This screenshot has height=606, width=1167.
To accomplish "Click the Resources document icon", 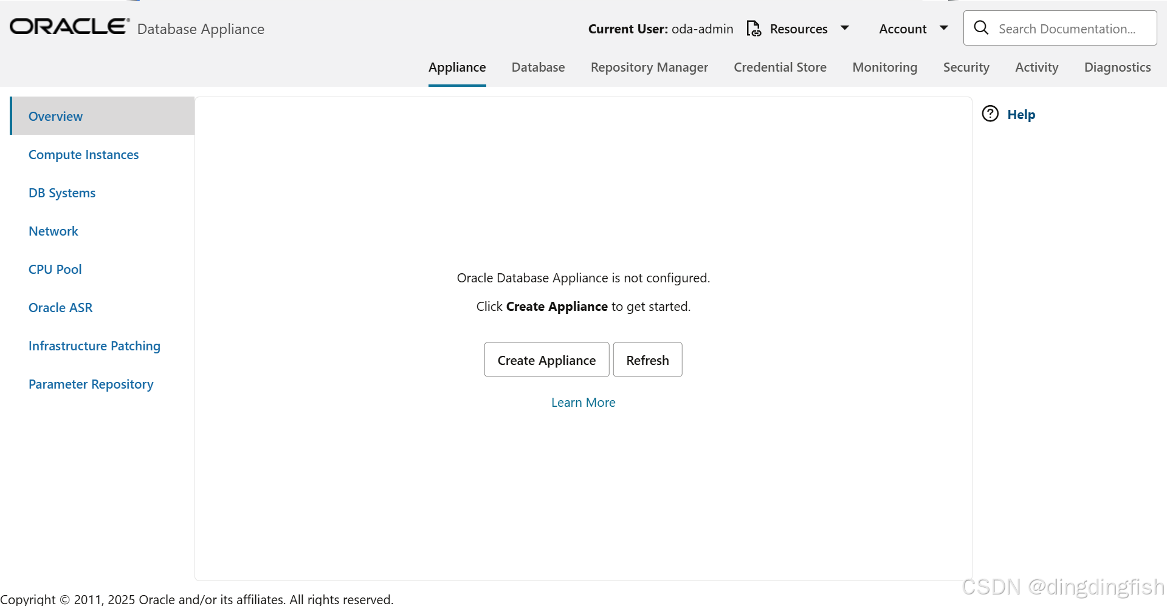I will (754, 29).
